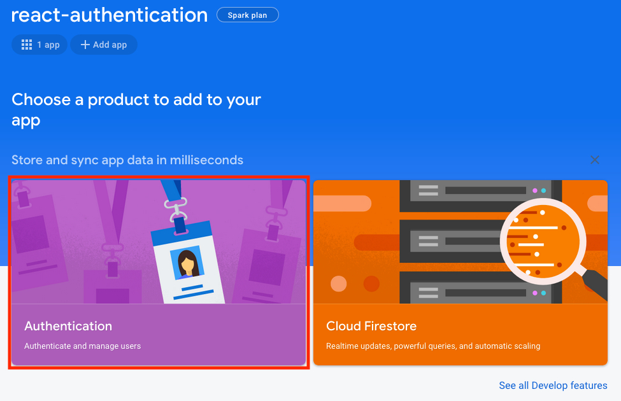Click the plus icon for Add app
The image size is (621, 401).
point(85,45)
